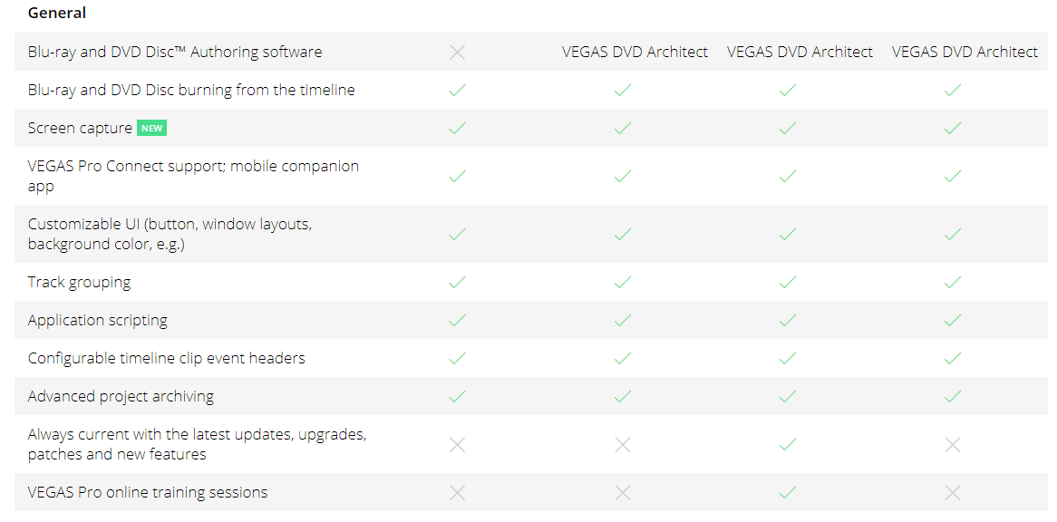Click the only checkmark in the Always current row
Screen dimensions: 1057x522
(x=788, y=444)
